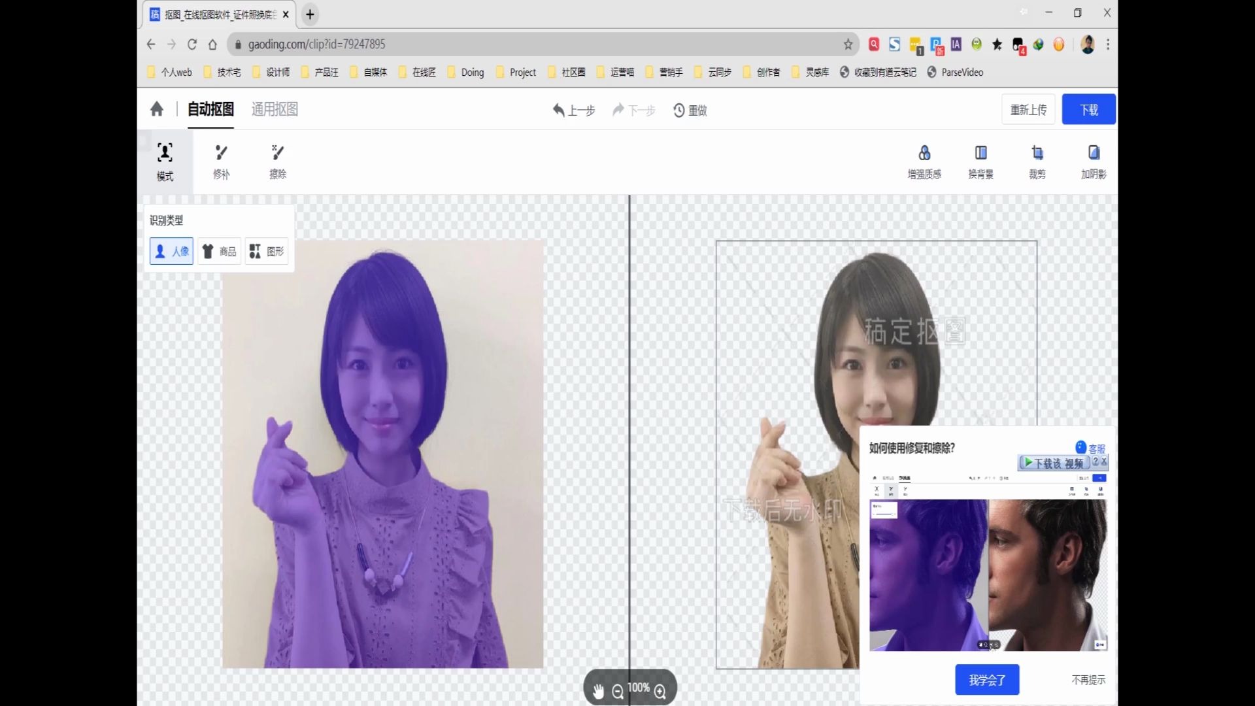Click the 自动抠图 tab
Screen dimensions: 1255x706
(210, 109)
